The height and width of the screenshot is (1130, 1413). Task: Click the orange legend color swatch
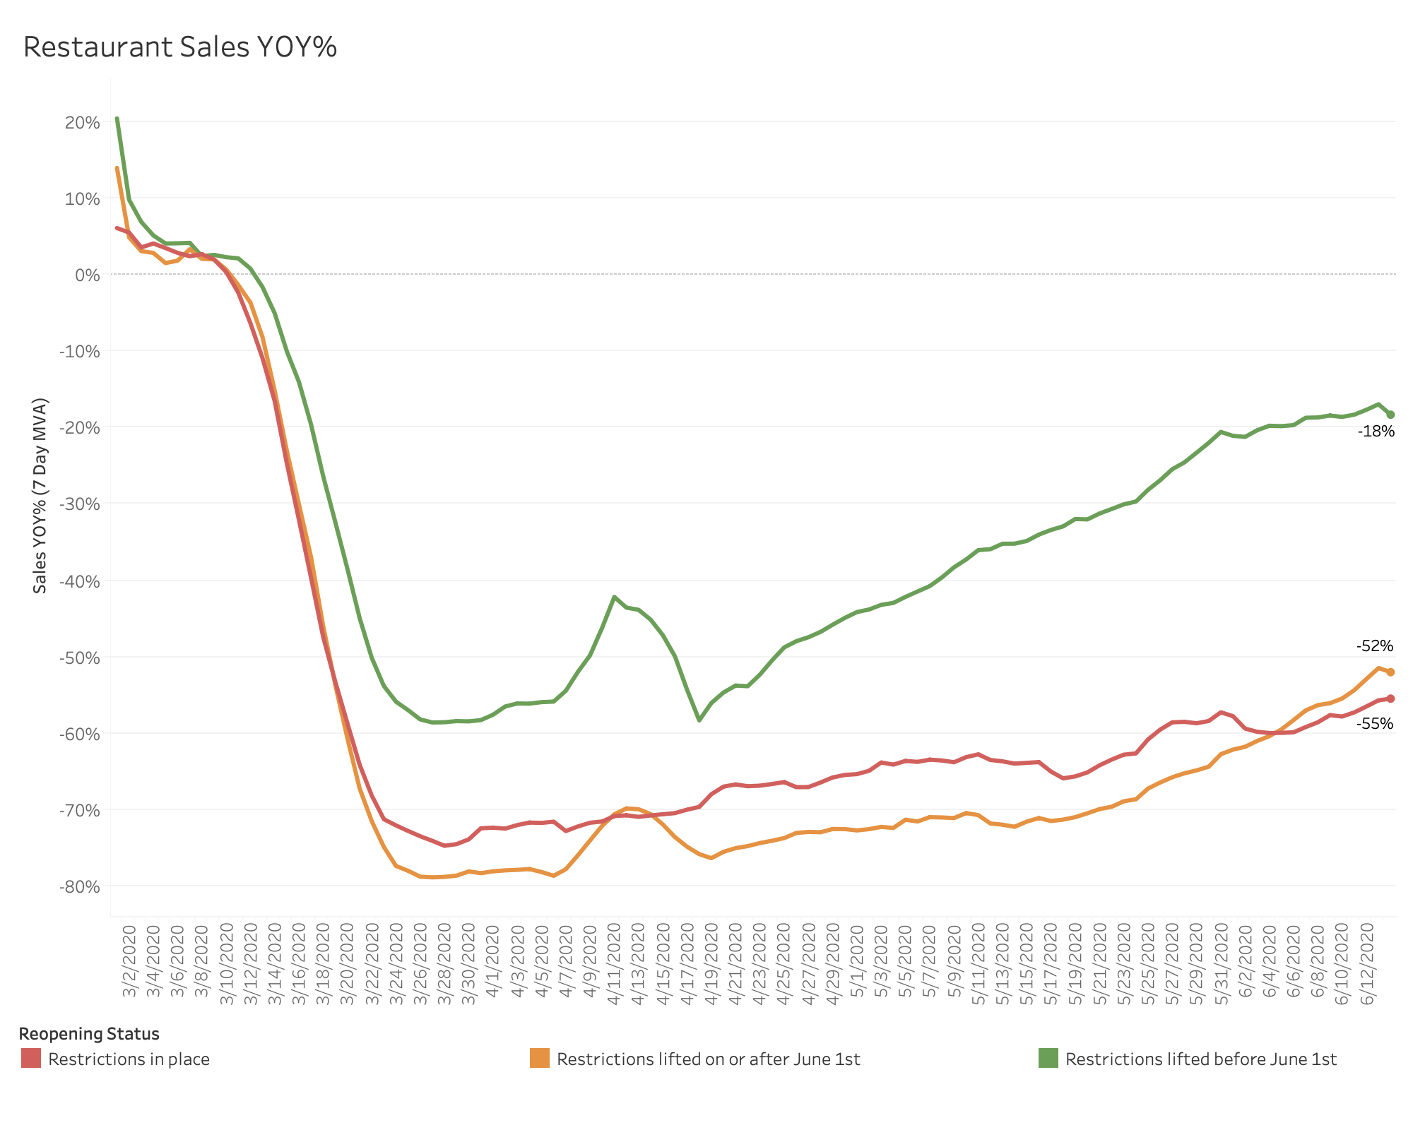[540, 1059]
